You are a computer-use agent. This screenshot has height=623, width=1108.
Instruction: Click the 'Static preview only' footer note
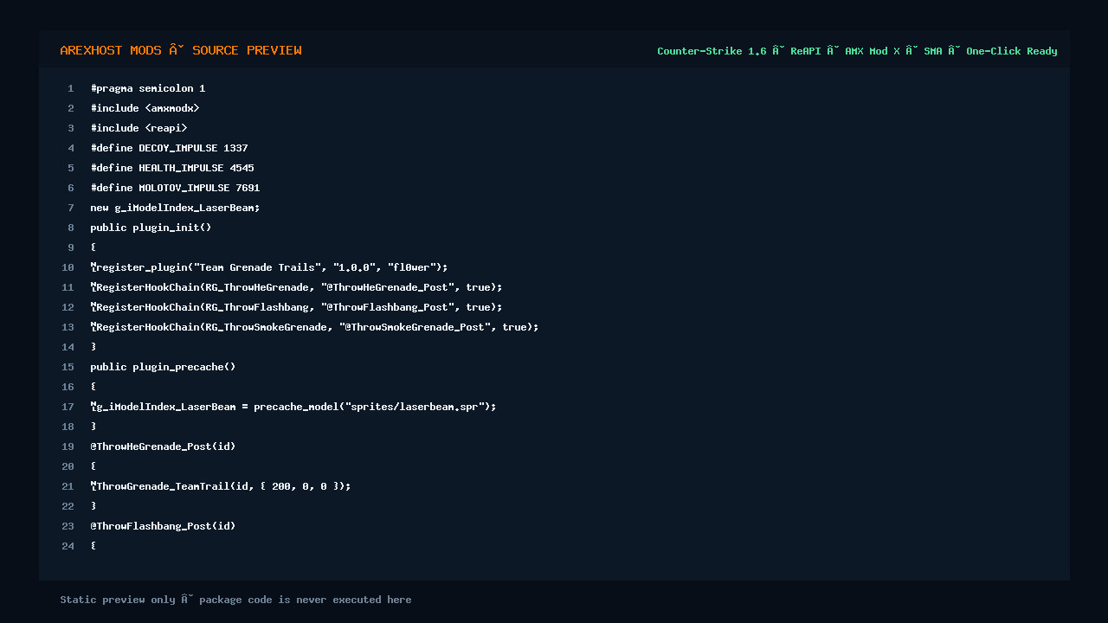pos(235,600)
